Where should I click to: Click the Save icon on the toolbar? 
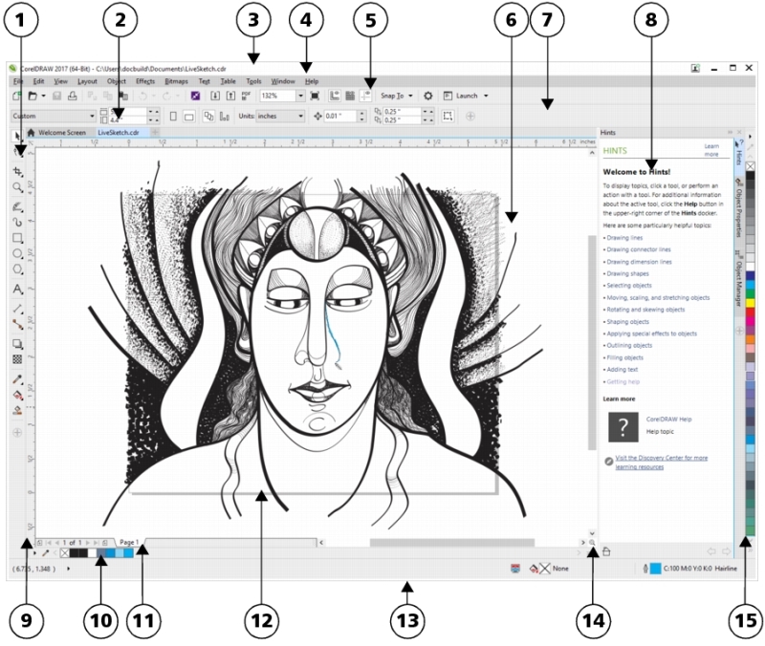coord(55,97)
